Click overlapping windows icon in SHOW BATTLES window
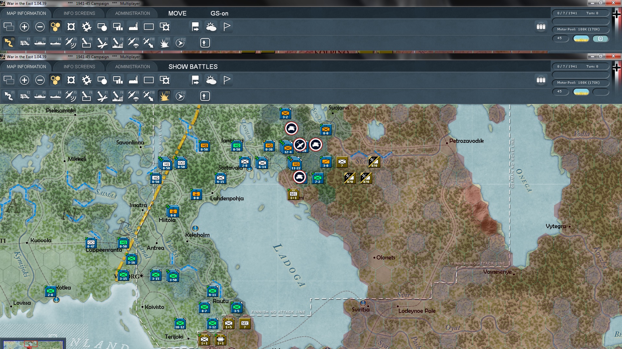This screenshot has width=622, height=349. pos(9,80)
